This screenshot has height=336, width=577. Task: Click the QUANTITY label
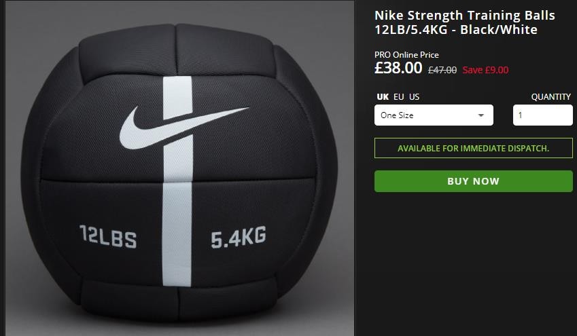(x=551, y=97)
